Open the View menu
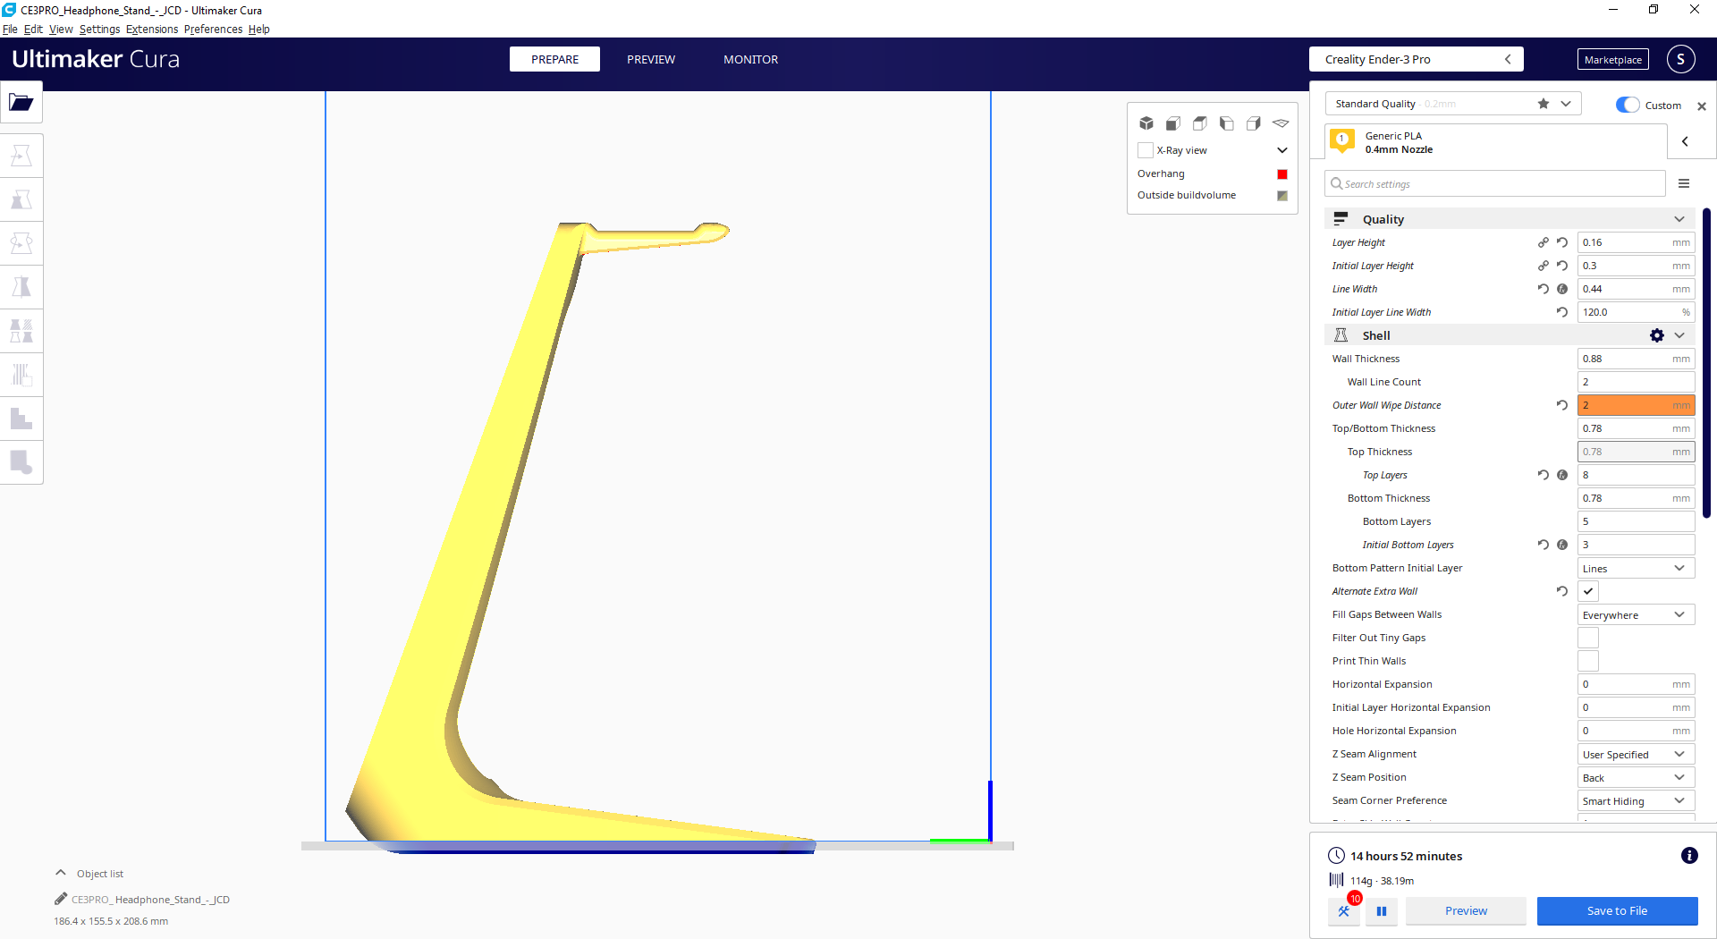Image resolution: width=1717 pixels, height=939 pixels. [x=61, y=29]
